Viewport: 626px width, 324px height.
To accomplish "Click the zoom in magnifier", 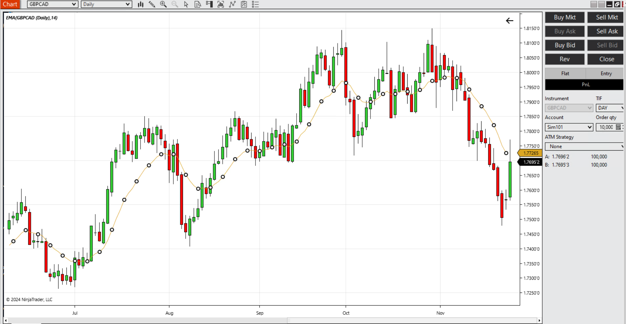I will pos(163,4).
